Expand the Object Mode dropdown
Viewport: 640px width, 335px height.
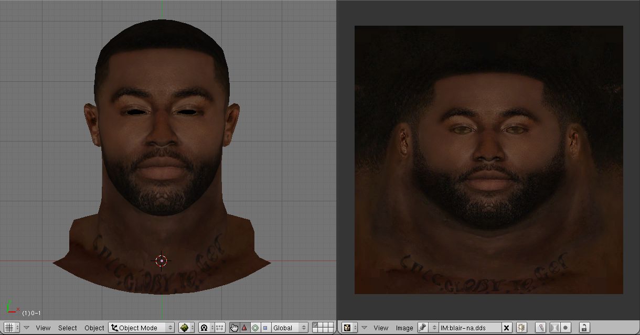[142, 328]
